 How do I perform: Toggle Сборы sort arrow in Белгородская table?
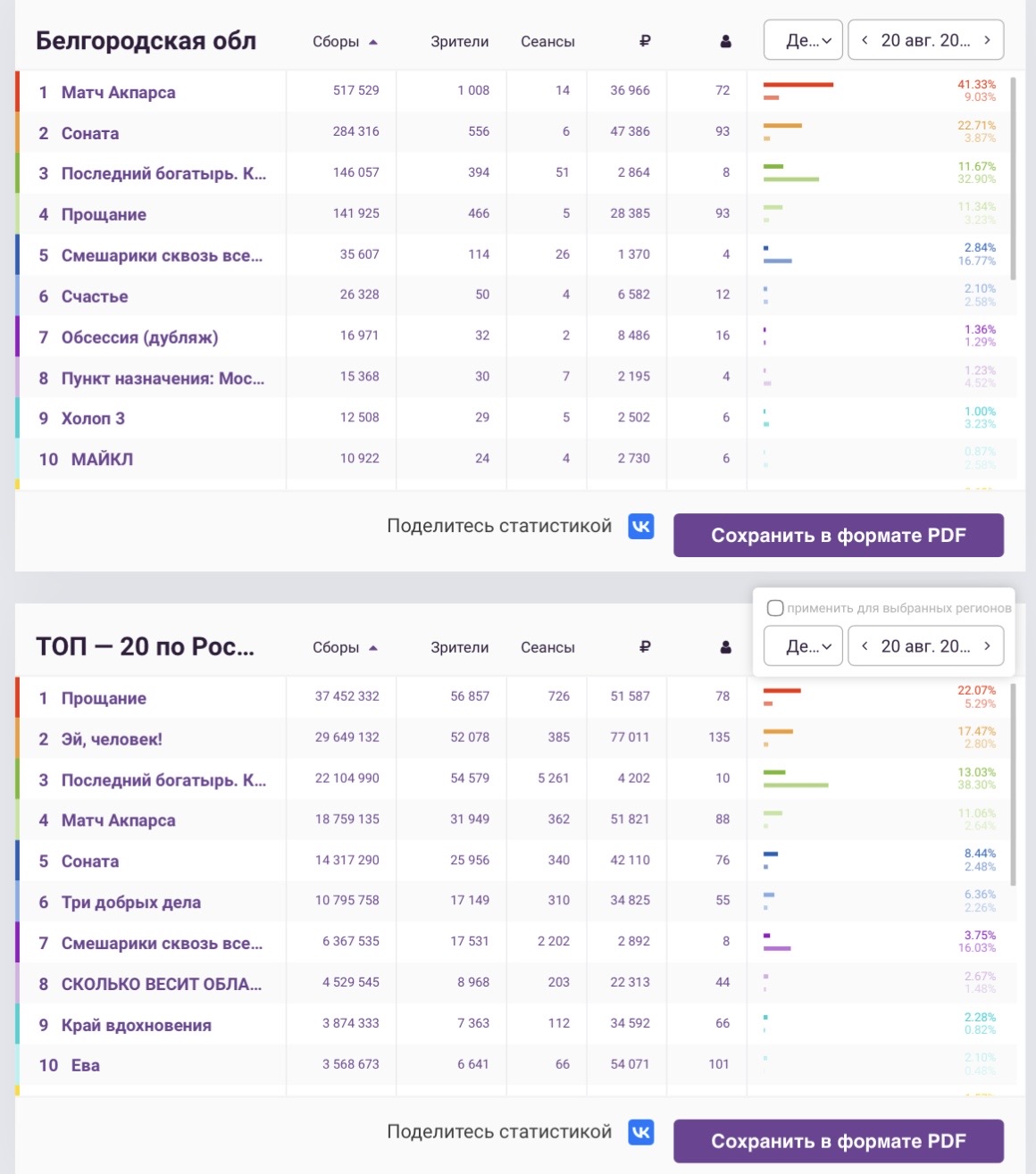pos(373,42)
